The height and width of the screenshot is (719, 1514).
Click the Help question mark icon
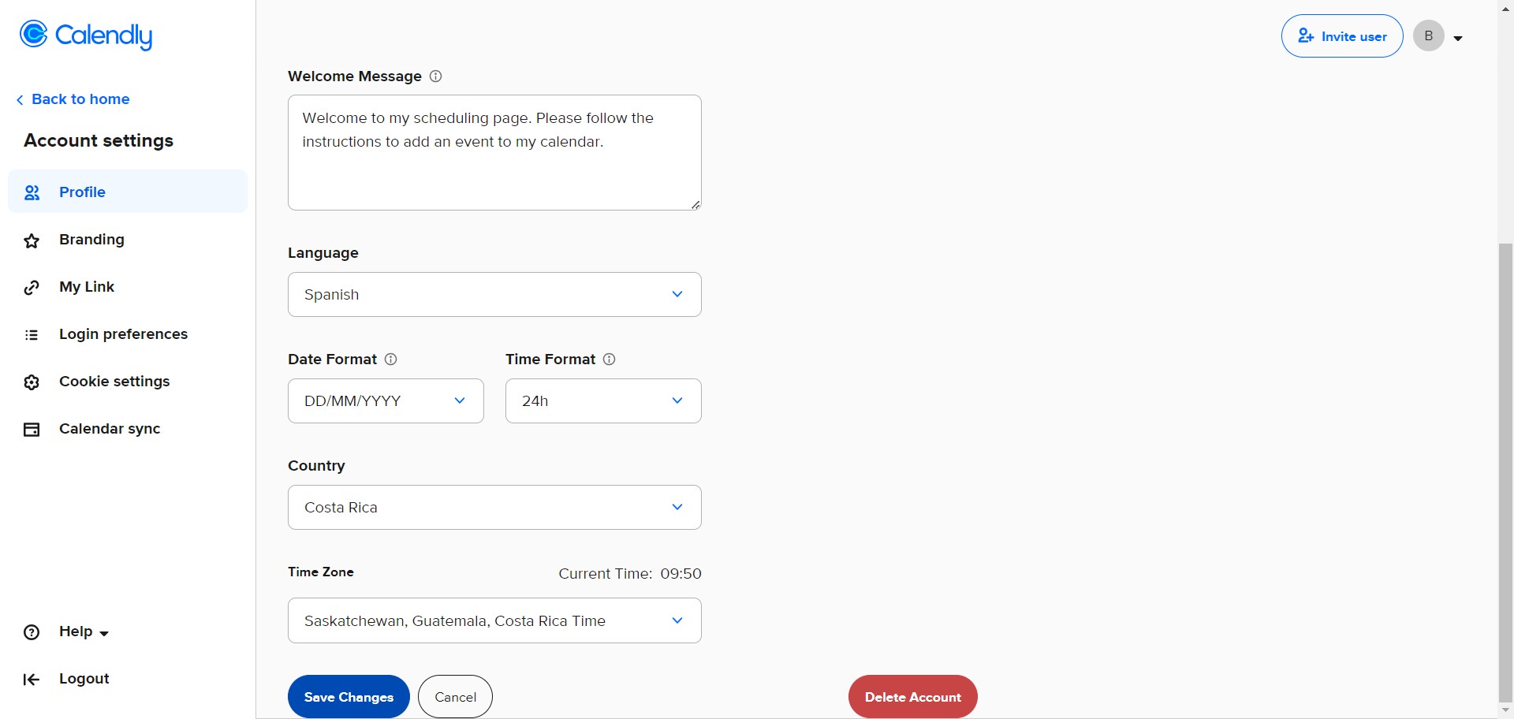tap(32, 631)
